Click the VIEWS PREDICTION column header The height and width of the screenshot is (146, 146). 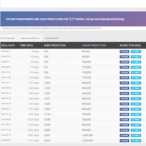(94, 45)
